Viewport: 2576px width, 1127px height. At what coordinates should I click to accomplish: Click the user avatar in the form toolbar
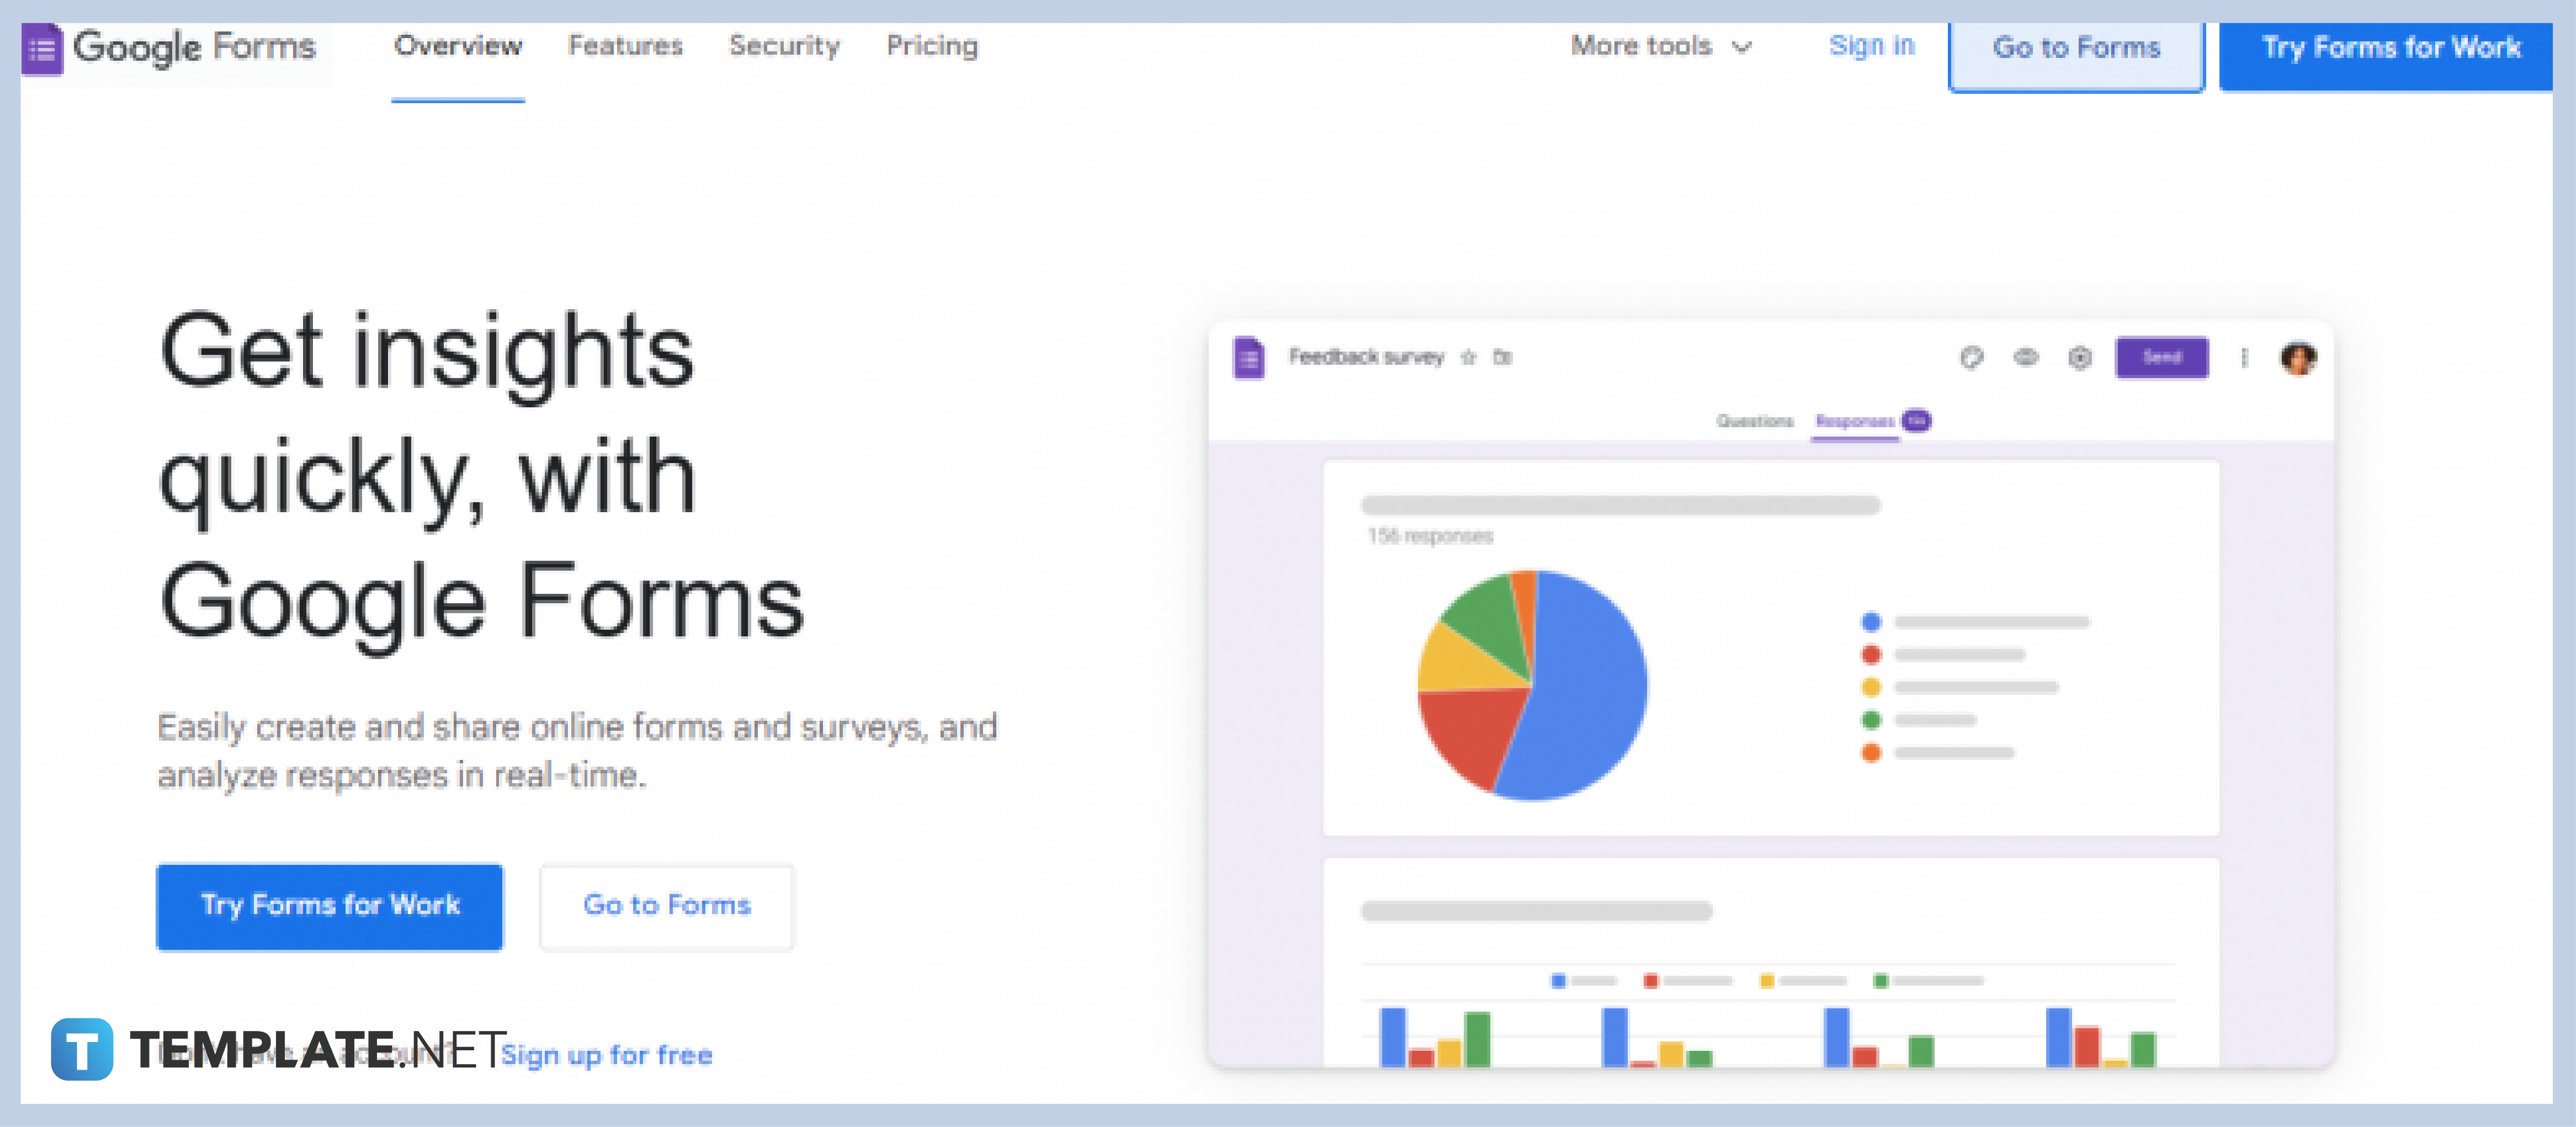[x=2297, y=357]
